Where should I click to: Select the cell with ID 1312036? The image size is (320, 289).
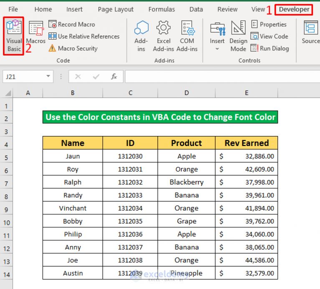tap(130, 234)
